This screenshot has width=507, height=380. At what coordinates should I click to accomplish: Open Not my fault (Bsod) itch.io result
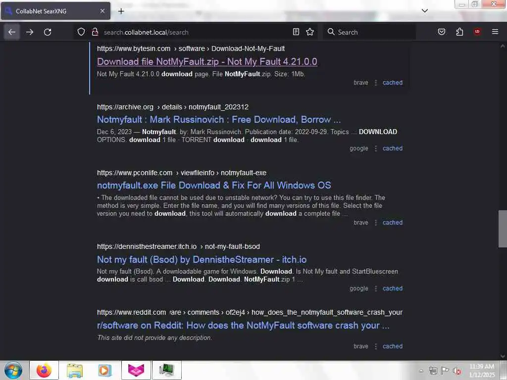coord(202,259)
